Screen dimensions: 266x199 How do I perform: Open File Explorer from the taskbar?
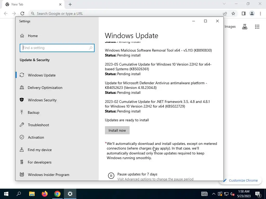(x=32, y=194)
